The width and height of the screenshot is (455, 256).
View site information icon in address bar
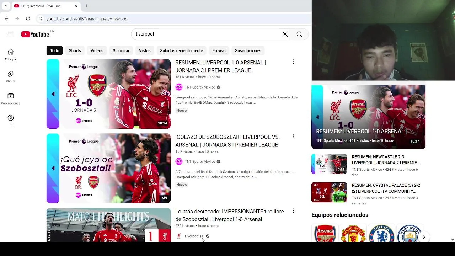tap(41, 19)
